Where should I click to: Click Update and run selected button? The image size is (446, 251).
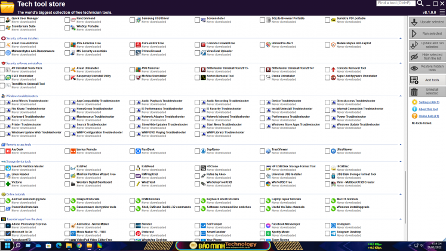(x=427, y=45)
